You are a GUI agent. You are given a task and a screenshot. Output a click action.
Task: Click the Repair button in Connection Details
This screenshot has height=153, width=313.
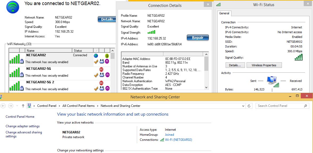tap(198, 37)
